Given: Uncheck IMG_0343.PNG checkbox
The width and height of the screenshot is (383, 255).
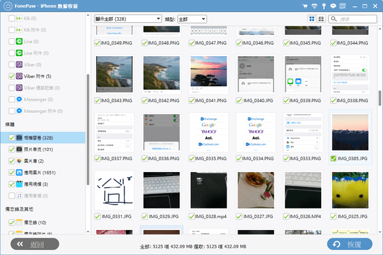Looking at the screenshot, I should (x=98, y=101).
